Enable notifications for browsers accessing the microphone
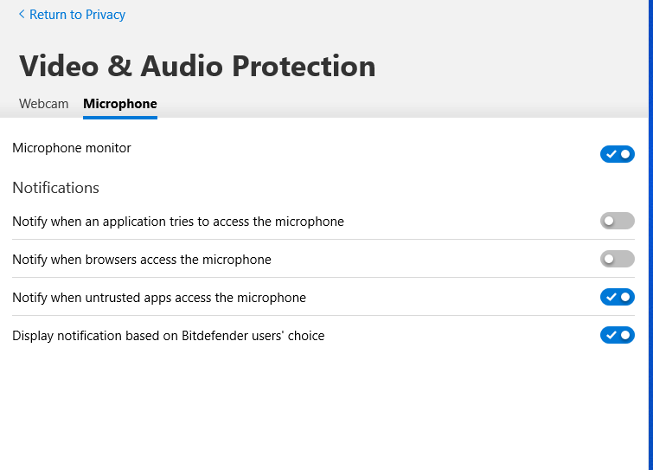This screenshot has height=470, width=653. pos(617,259)
